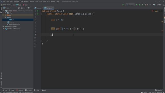
Task: Open the Run tool window button
Action: [x=5, y=90]
